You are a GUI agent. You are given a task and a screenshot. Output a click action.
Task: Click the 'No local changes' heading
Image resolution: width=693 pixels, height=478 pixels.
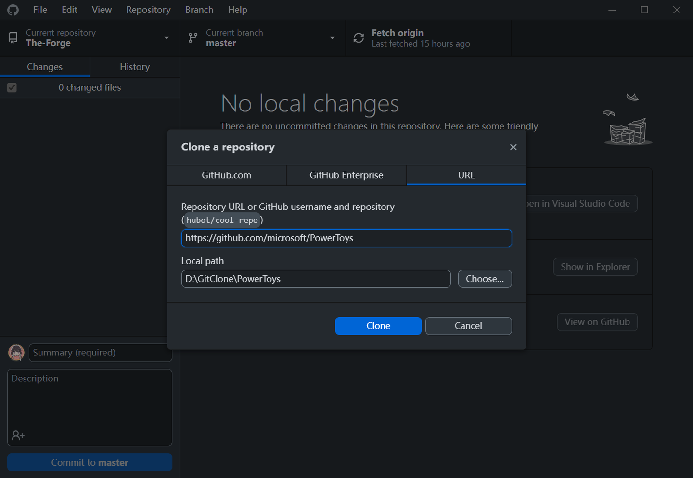(310, 103)
